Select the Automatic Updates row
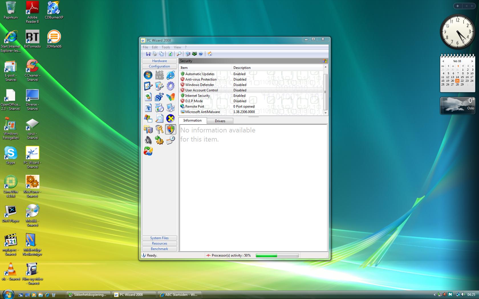Screen dimensions: 479x299 [251, 74]
